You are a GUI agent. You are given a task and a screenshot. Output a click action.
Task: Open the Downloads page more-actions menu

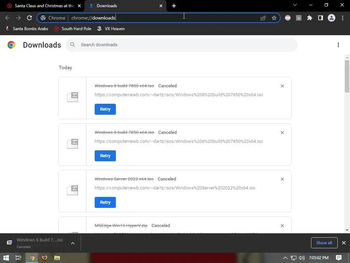[338, 45]
